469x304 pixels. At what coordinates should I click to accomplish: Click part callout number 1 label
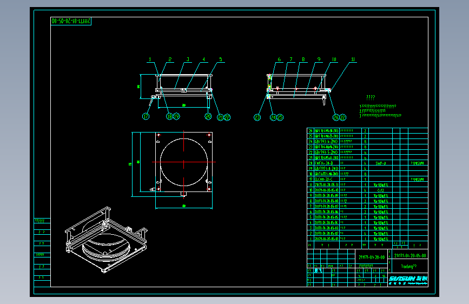[150, 60]
